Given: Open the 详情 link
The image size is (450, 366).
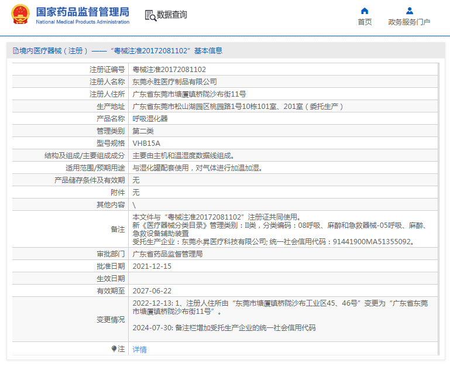Looking at the screenshot, I should (139, 350).
